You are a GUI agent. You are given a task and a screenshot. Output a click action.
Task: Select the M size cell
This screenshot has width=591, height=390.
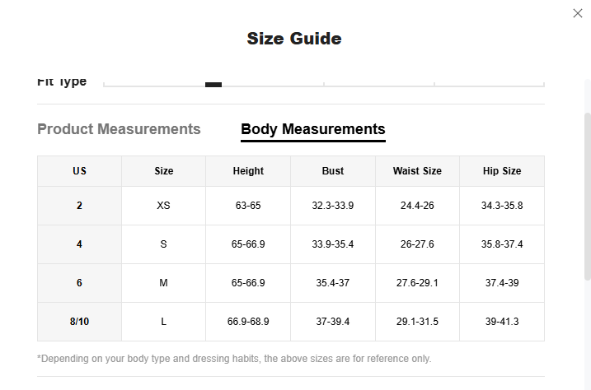tap(164, 283)
